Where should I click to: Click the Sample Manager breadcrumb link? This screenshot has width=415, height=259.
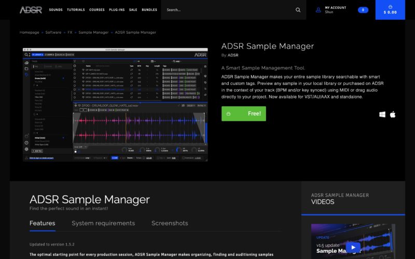(93, 32)
